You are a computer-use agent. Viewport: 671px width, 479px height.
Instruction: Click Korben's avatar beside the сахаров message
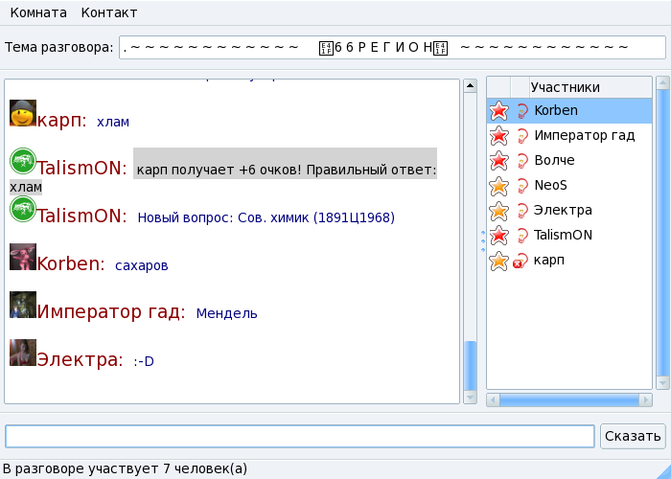coord(23,257)
